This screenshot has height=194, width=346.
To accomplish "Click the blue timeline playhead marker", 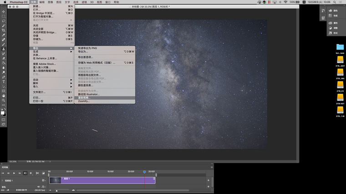I will click(144, 172).
